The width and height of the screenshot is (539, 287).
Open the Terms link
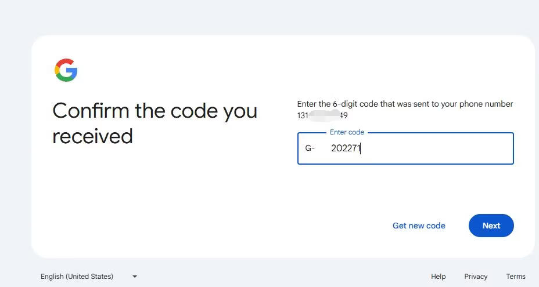tap(515, 277)
